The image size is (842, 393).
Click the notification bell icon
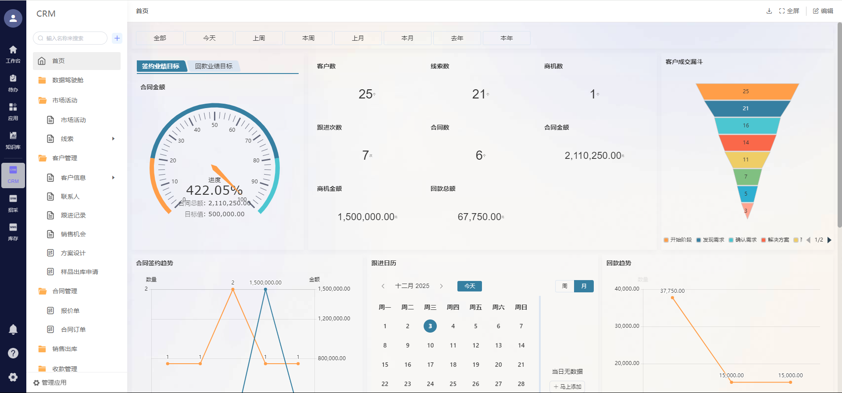[x=13, y=329]
